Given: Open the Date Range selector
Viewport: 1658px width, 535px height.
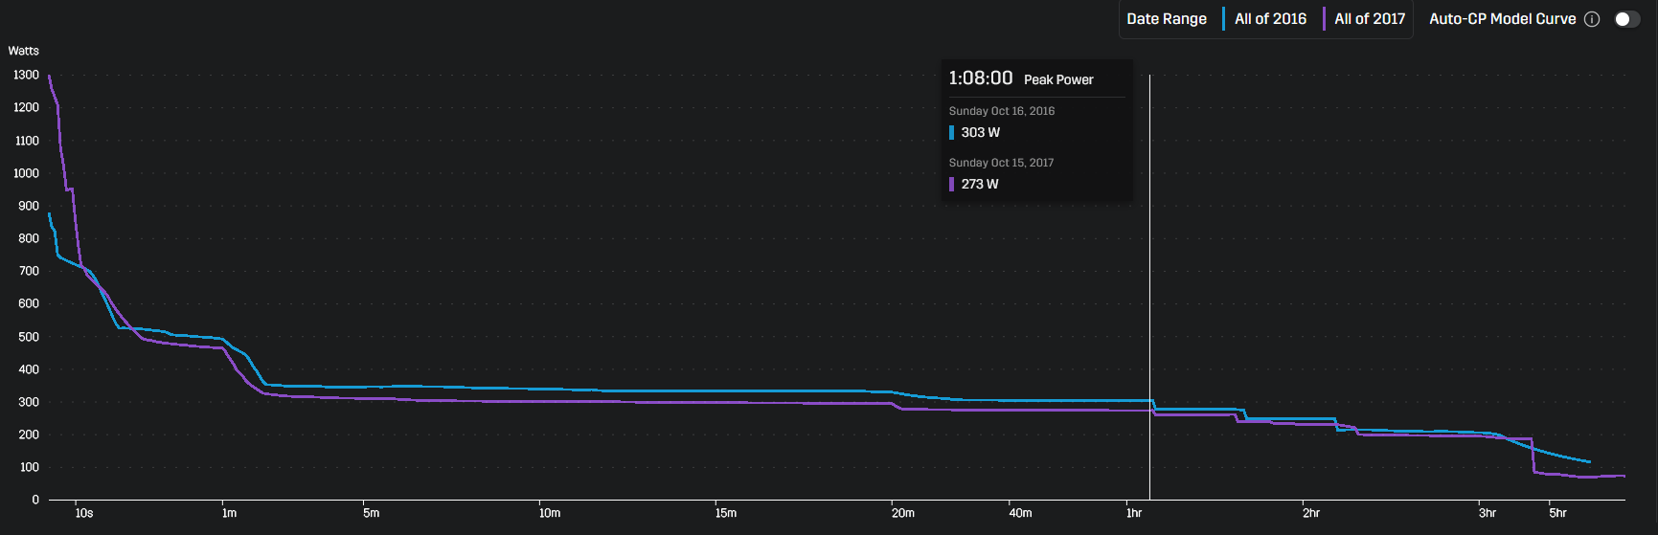Looking at the screenshot, I should tap(1166, 19).
